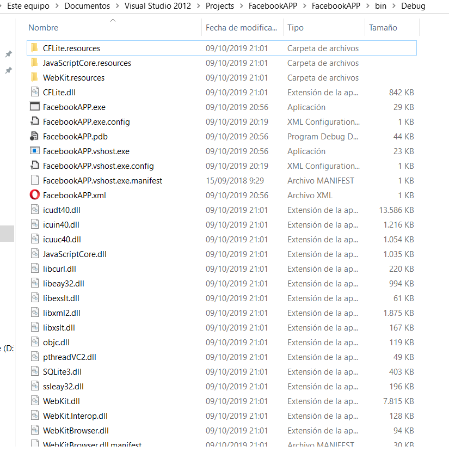Navigate to Documentos in the path
449x452 pixels.
87,6
